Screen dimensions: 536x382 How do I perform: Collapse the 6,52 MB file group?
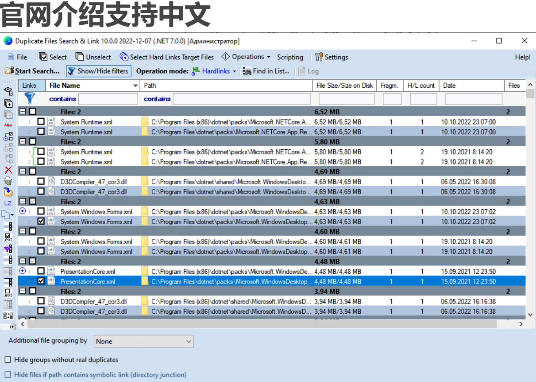pos(23,112)
